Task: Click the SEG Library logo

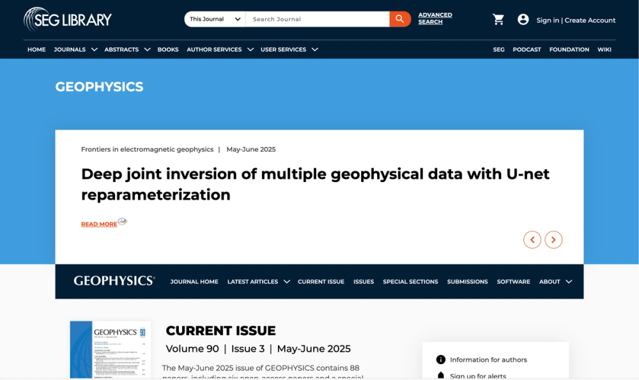Action: click(68, 19)
